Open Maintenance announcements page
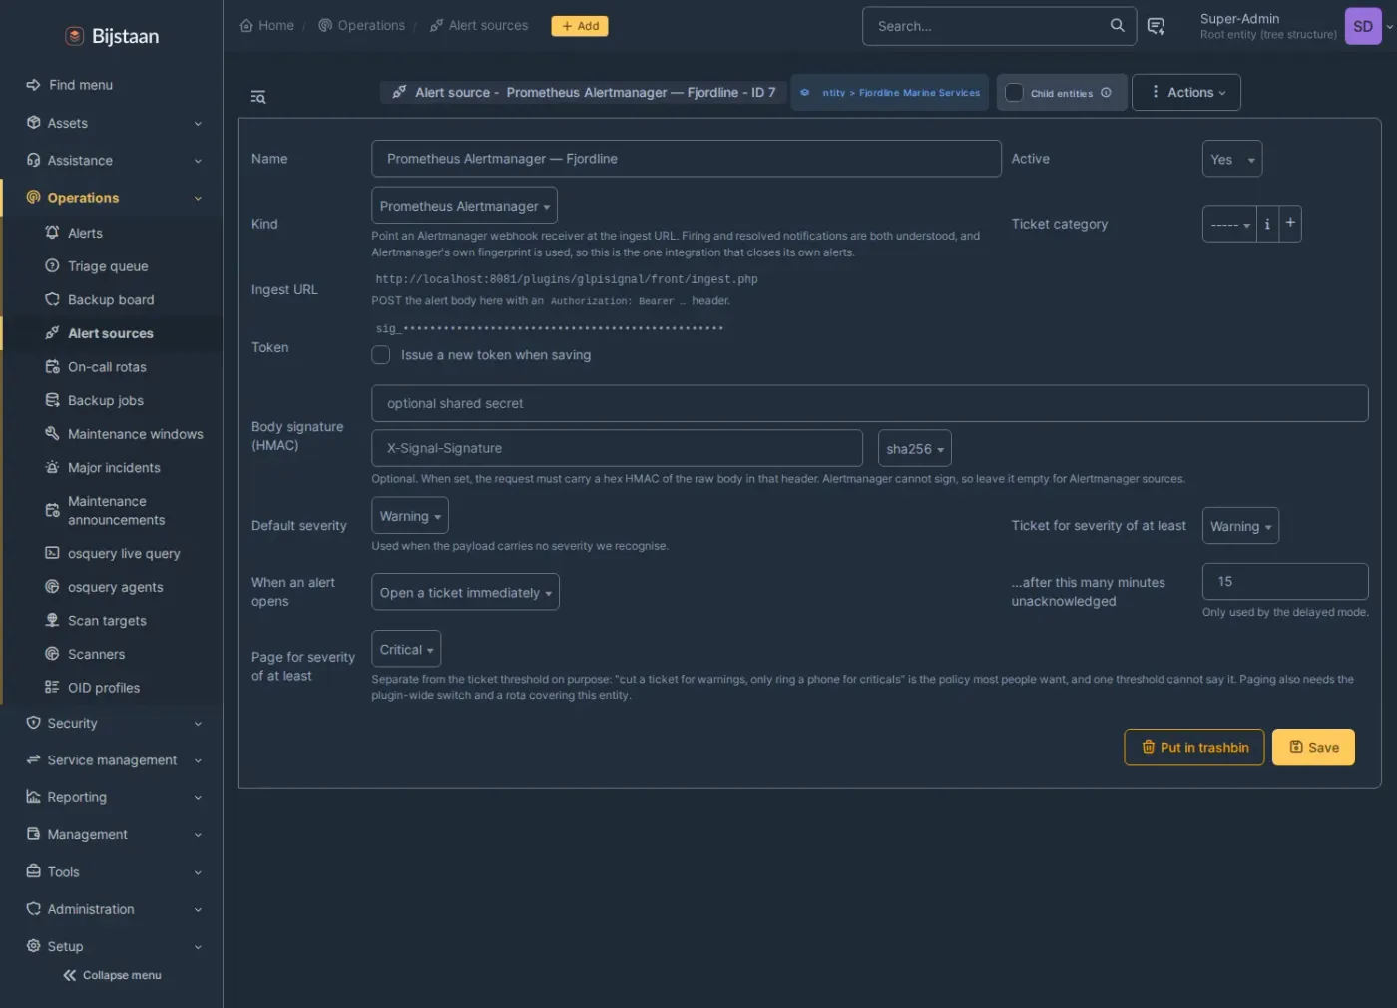The width and height of the screenshot is (1397, 1008). coord(116,510)
